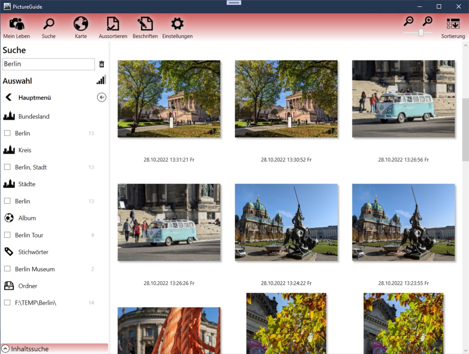469x354 pixels.
Task: Click the date text 28.10.2022 13:26:26 Fr
Action: (x=169, y=283)
